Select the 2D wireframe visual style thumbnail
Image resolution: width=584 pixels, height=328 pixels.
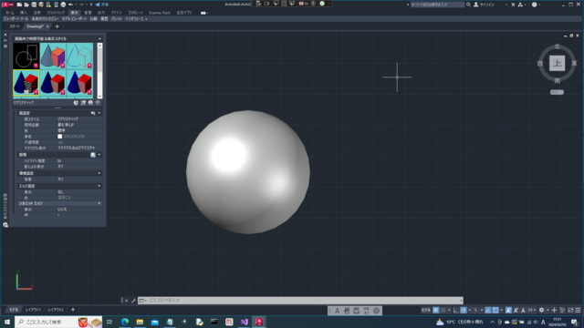coord(26,56)
